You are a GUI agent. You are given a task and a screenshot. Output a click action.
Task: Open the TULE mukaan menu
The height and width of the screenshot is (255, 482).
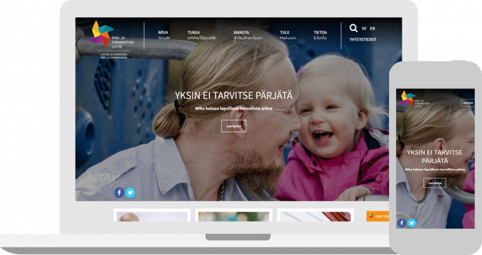pos(288,35)
